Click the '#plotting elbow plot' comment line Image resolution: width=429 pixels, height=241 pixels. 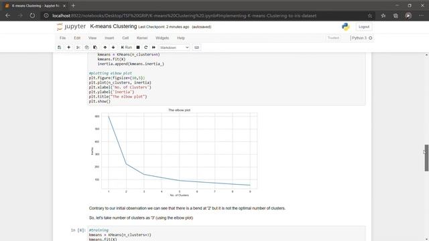[x=110, y=73]
